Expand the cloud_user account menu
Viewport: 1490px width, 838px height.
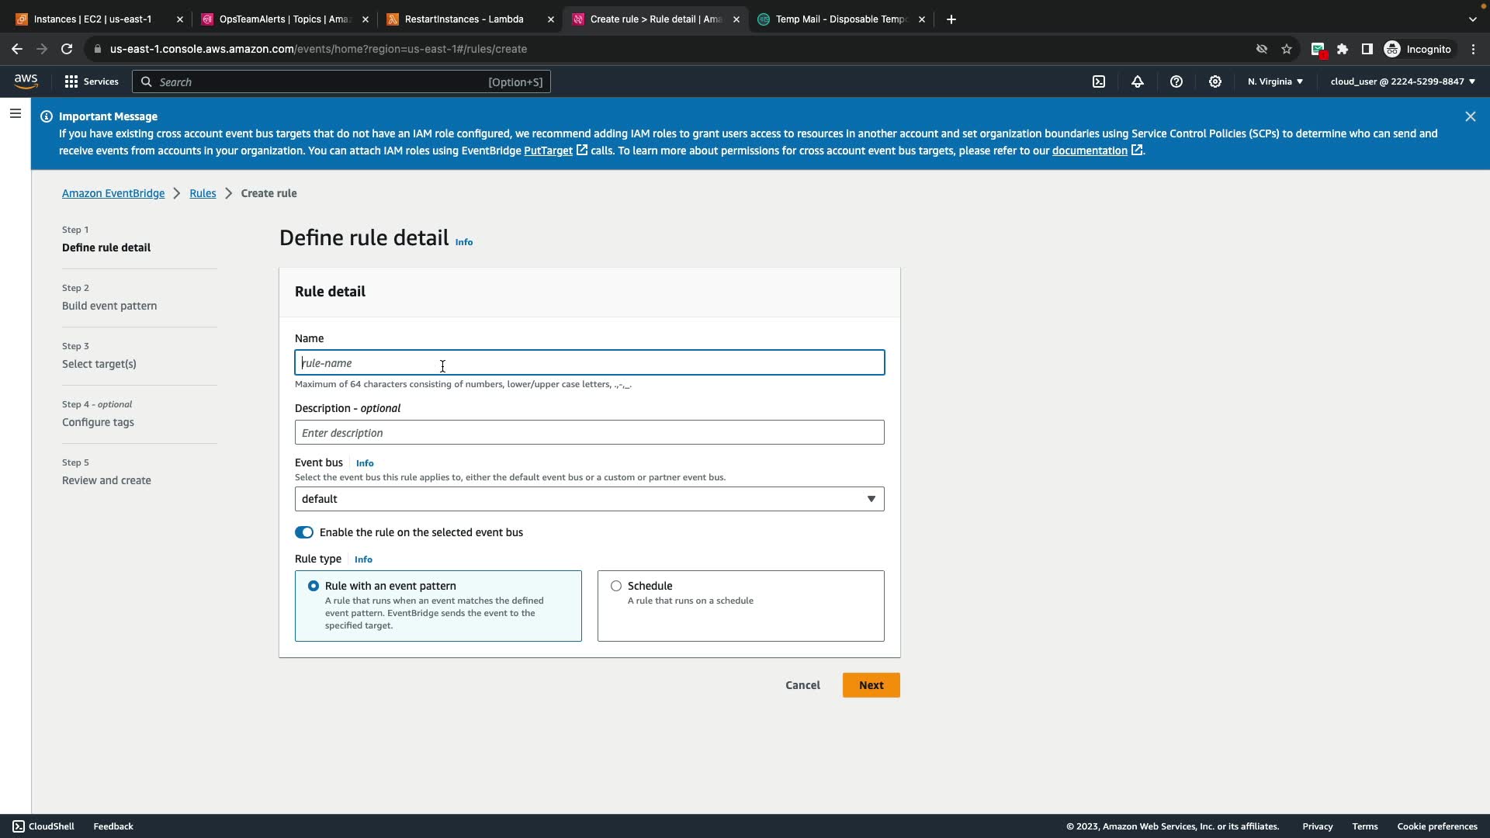(1402, 81)
